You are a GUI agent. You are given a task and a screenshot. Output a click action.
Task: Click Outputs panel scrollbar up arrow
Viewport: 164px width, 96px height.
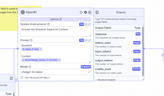[x=143, y=26]
